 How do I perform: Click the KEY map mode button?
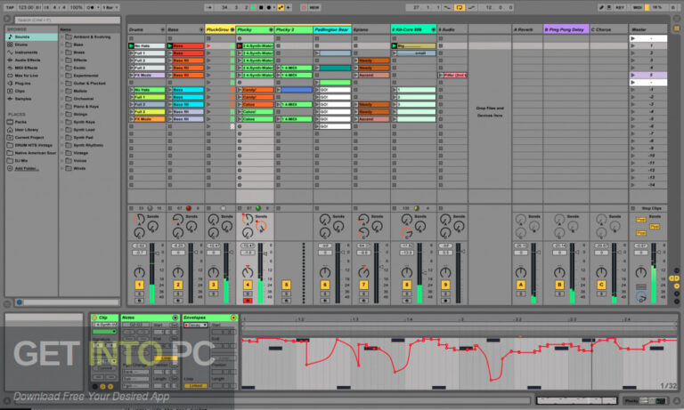point(620,7)
